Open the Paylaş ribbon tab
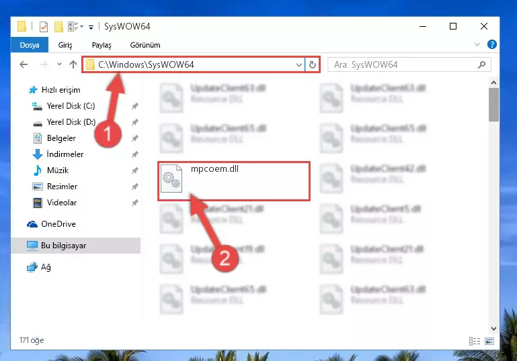The width and height of the screenshot is (517, 361). click(102, 45)
